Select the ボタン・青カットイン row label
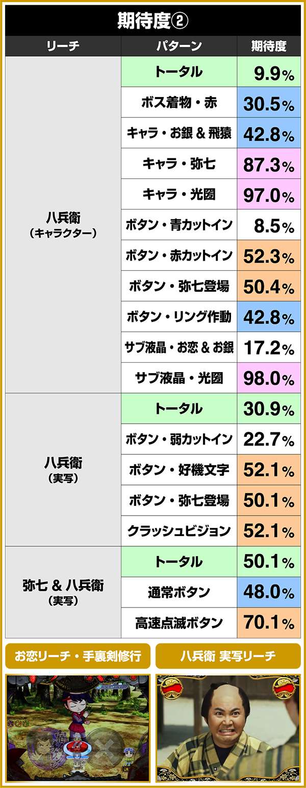306x788 pixels. coord(179,225)
